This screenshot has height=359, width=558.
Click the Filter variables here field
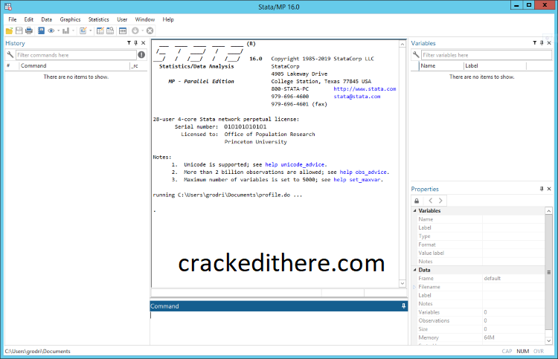486,55
